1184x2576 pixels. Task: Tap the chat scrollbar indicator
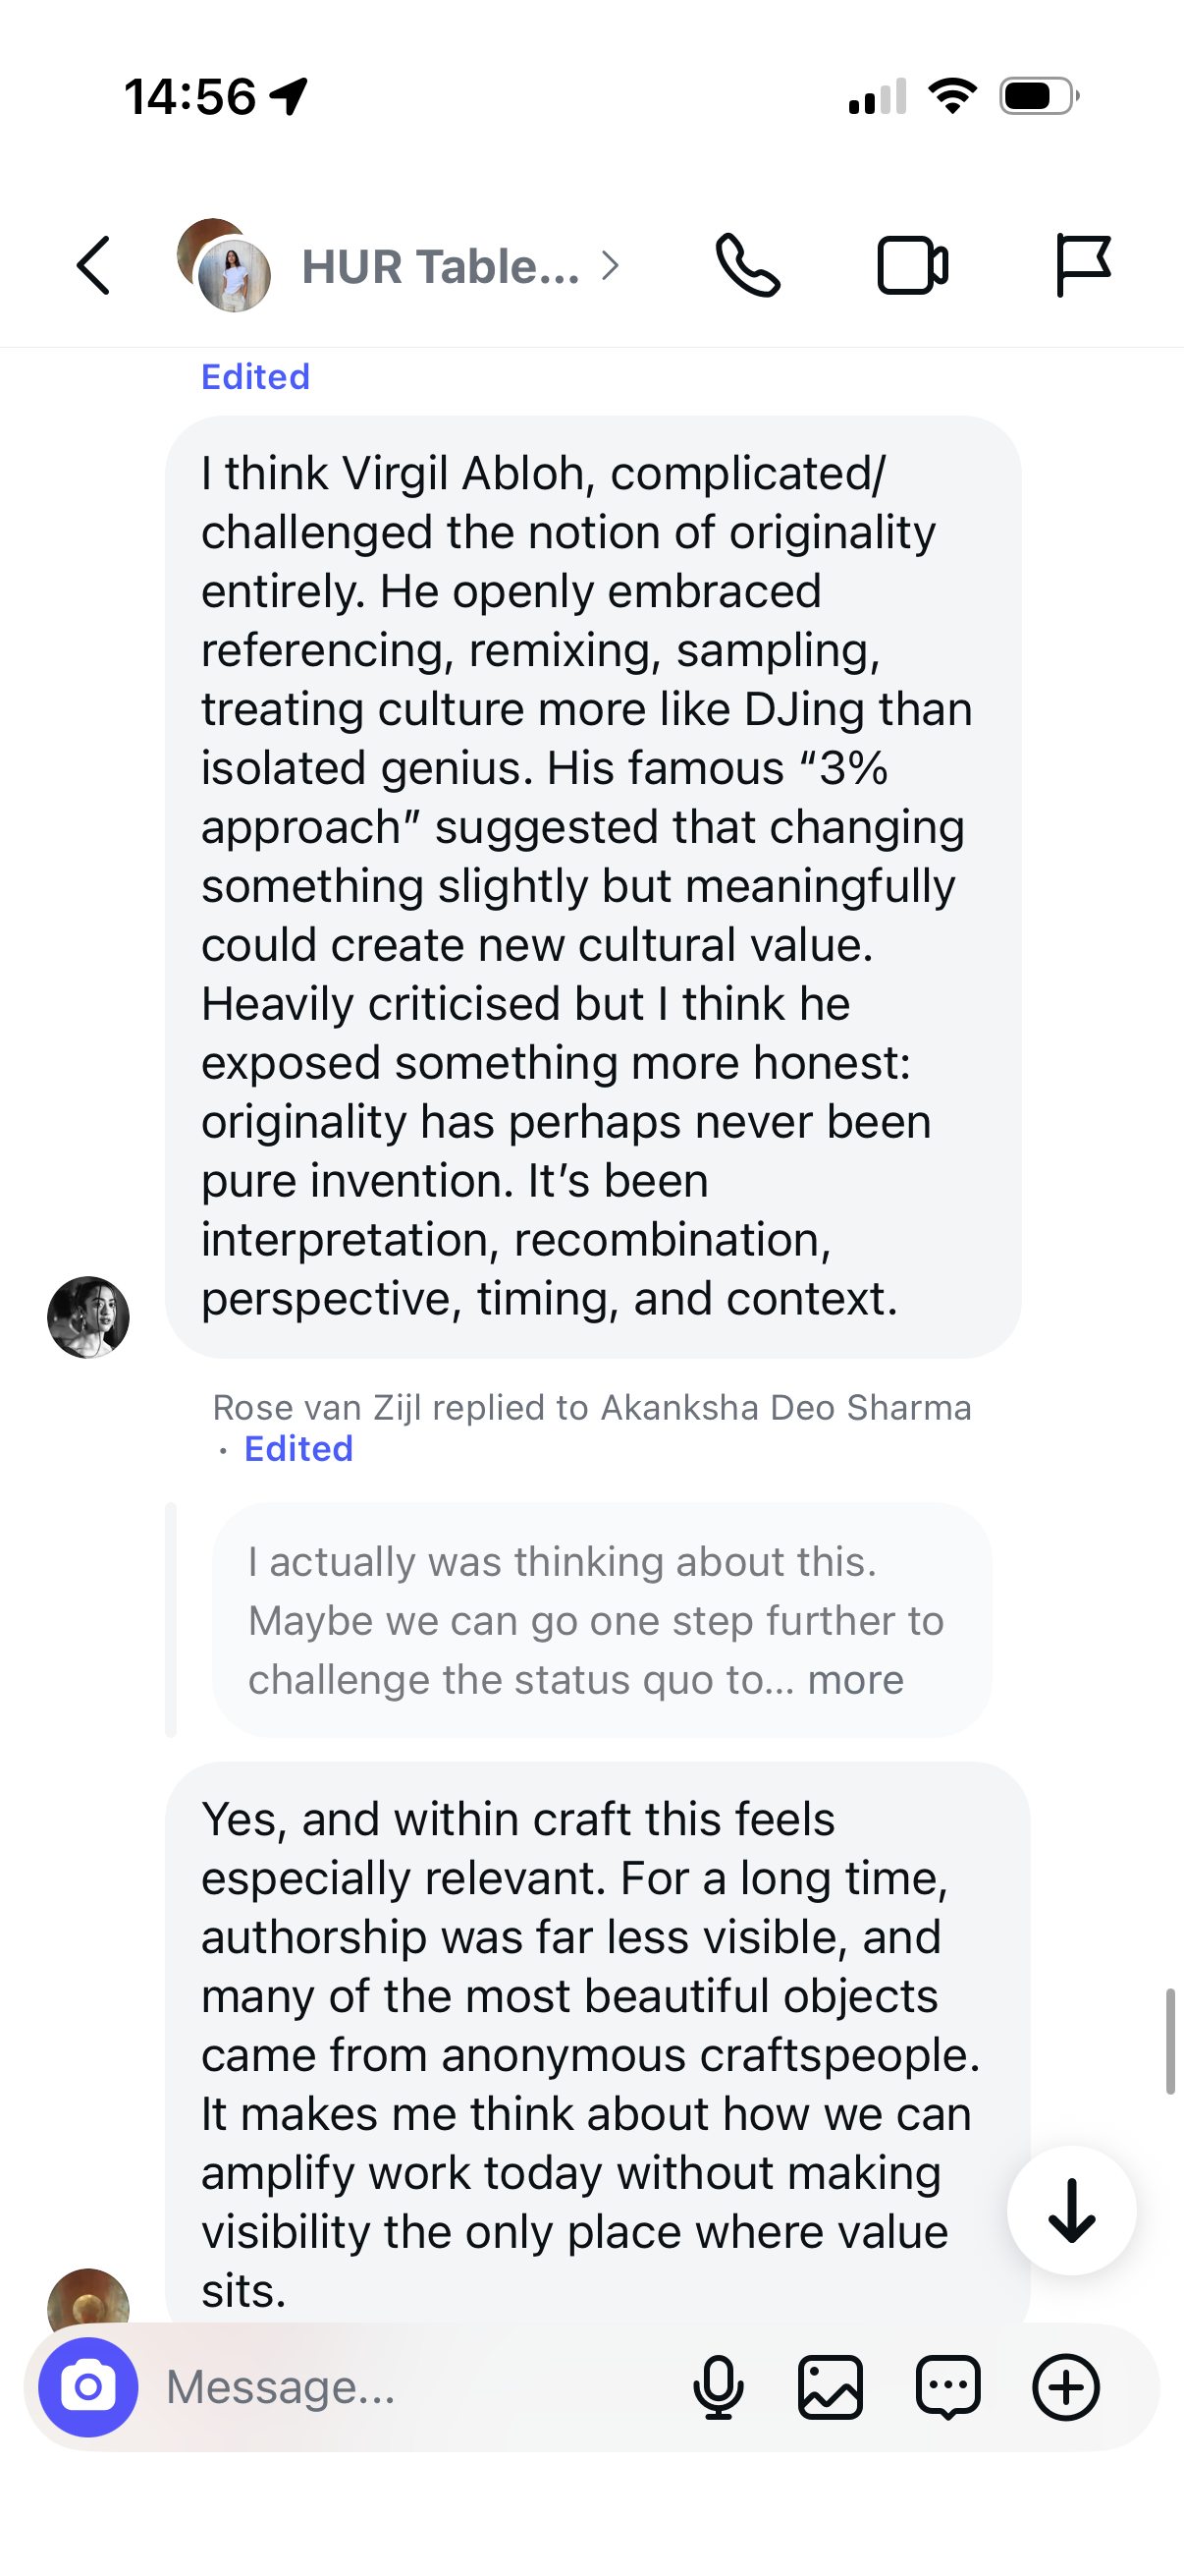pos(1170,2042)
